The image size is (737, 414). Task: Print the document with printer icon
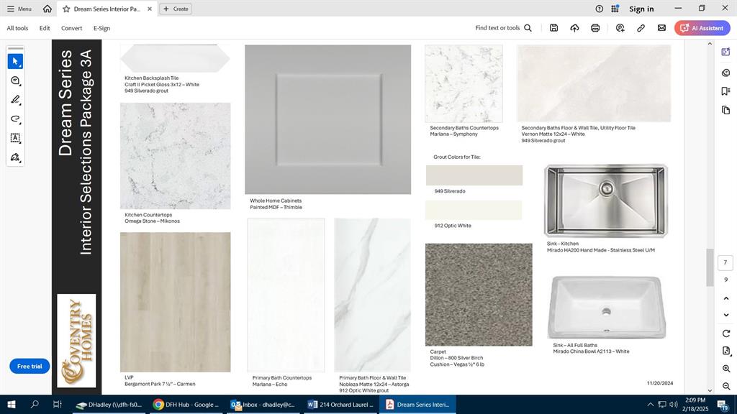(595, 28)
